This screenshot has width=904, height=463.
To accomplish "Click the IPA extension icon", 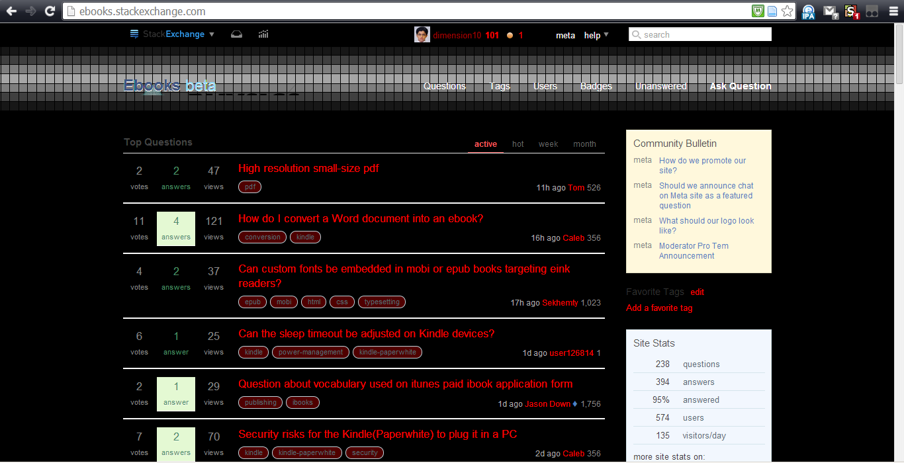I will [x=808, y=11].
